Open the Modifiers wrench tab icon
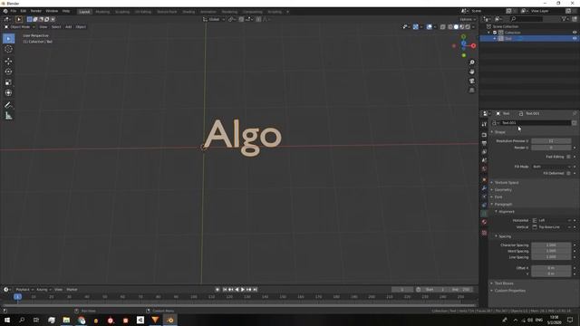580x326 pixels. [484, 188]
